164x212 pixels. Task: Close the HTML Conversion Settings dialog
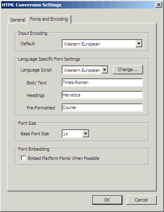159,5
